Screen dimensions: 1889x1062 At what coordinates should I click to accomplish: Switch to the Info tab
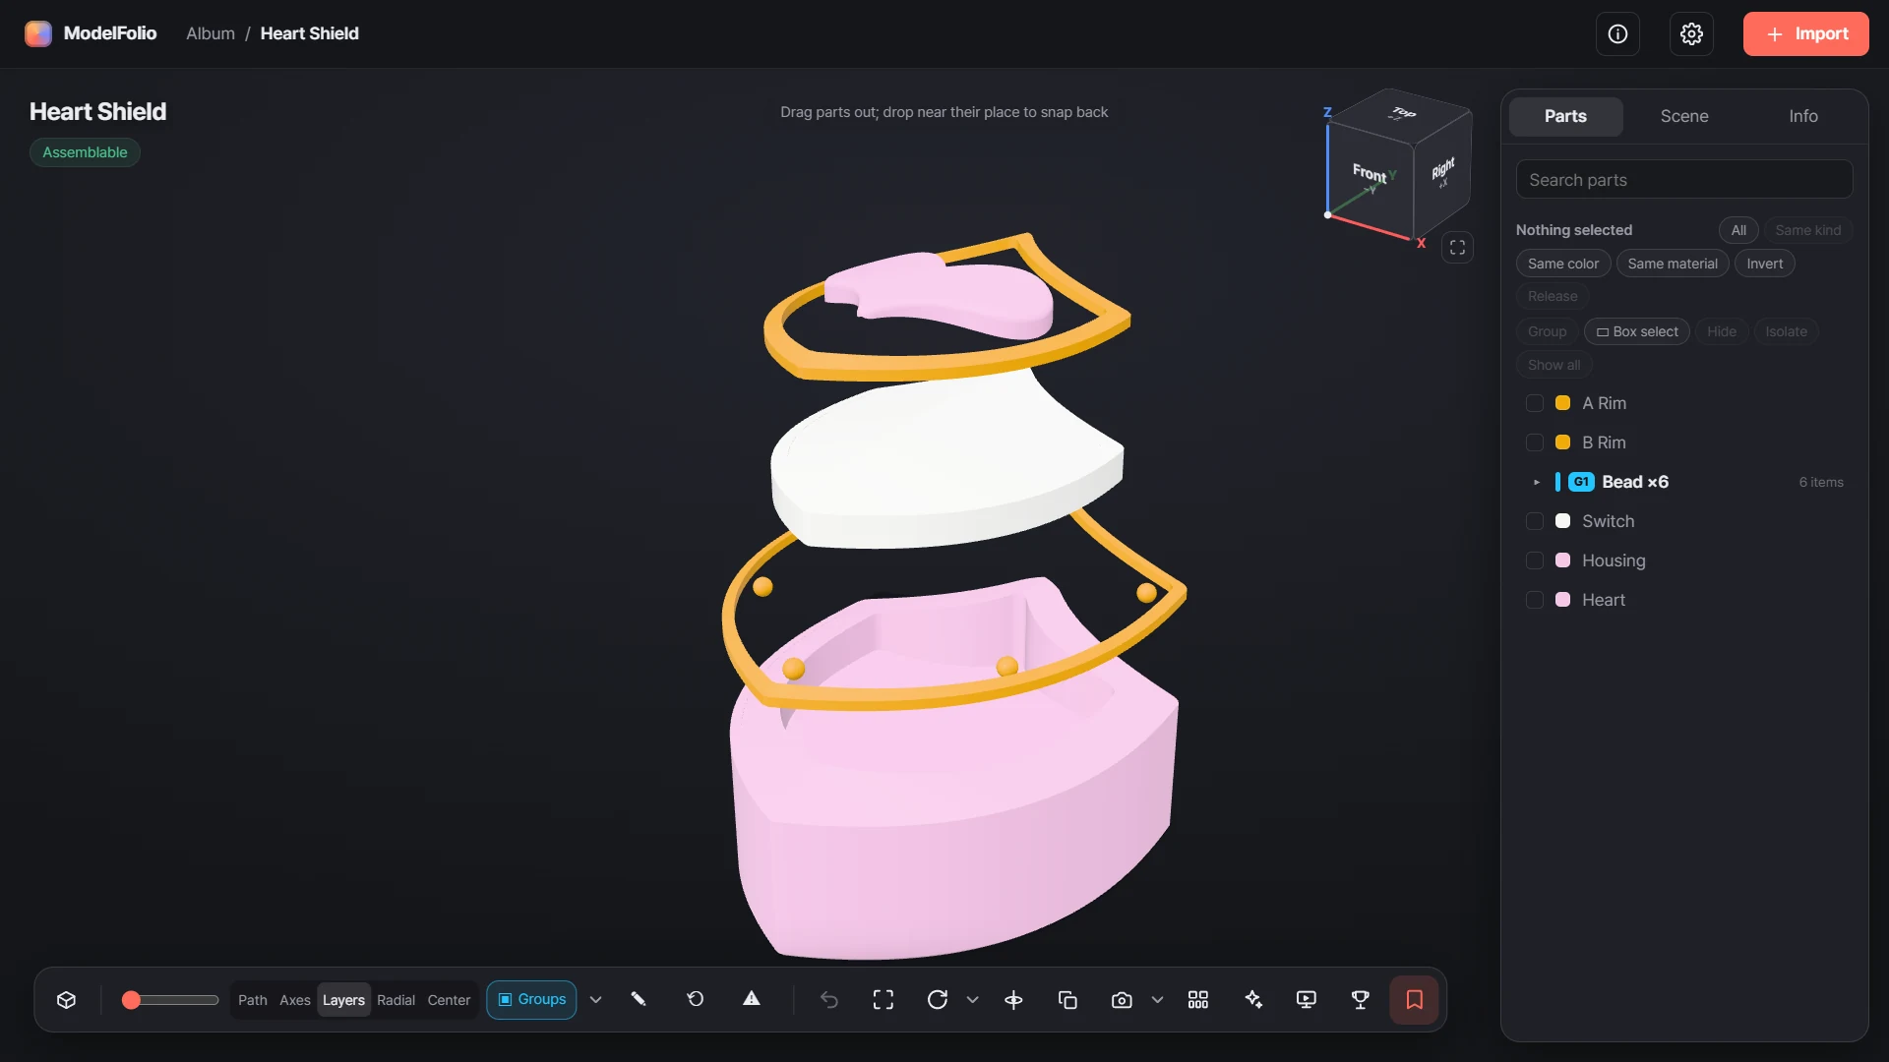1802,116
